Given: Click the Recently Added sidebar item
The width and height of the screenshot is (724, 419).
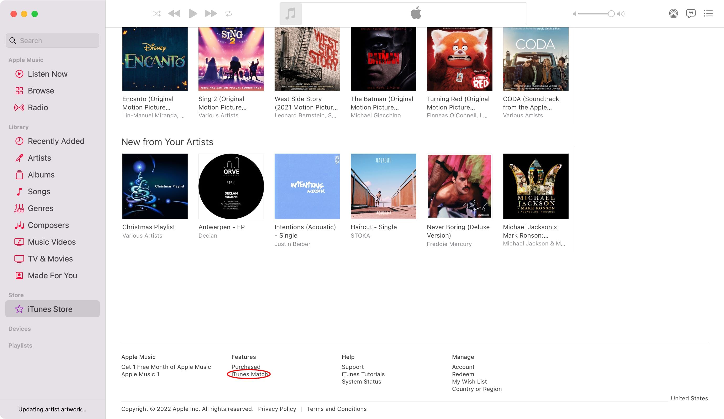Looking at the screenshot, I should tap(56, 141).
